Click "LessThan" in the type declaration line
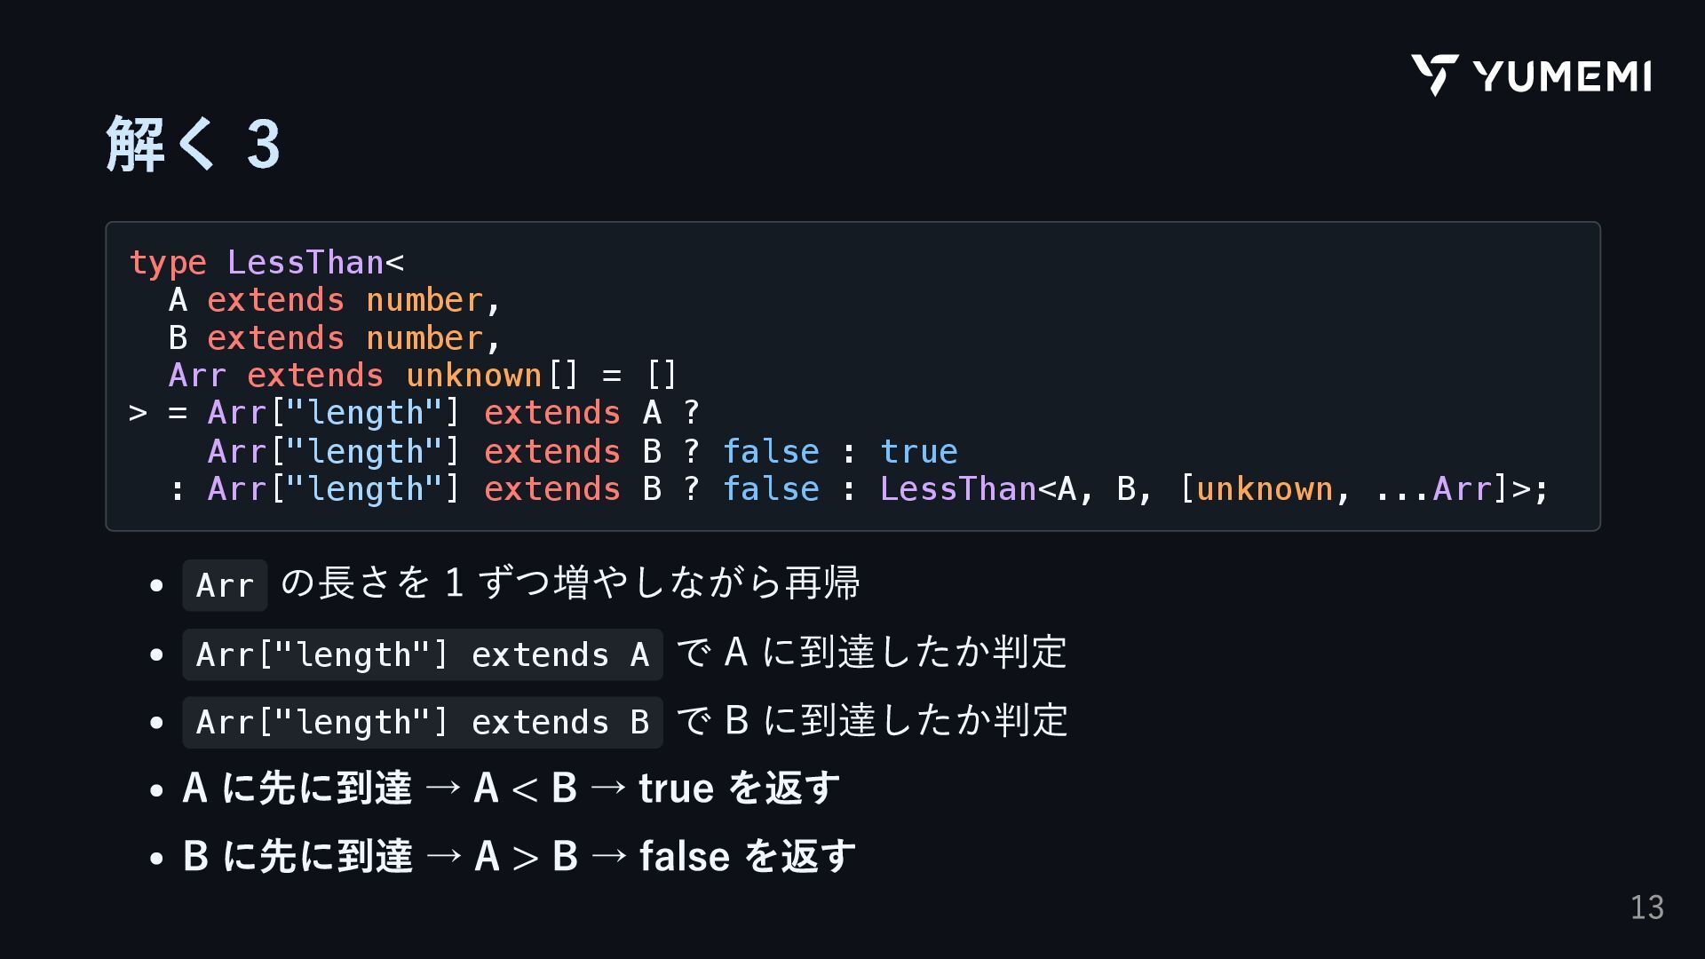The height and width of the screenshot is (959, 1705). 305,263
